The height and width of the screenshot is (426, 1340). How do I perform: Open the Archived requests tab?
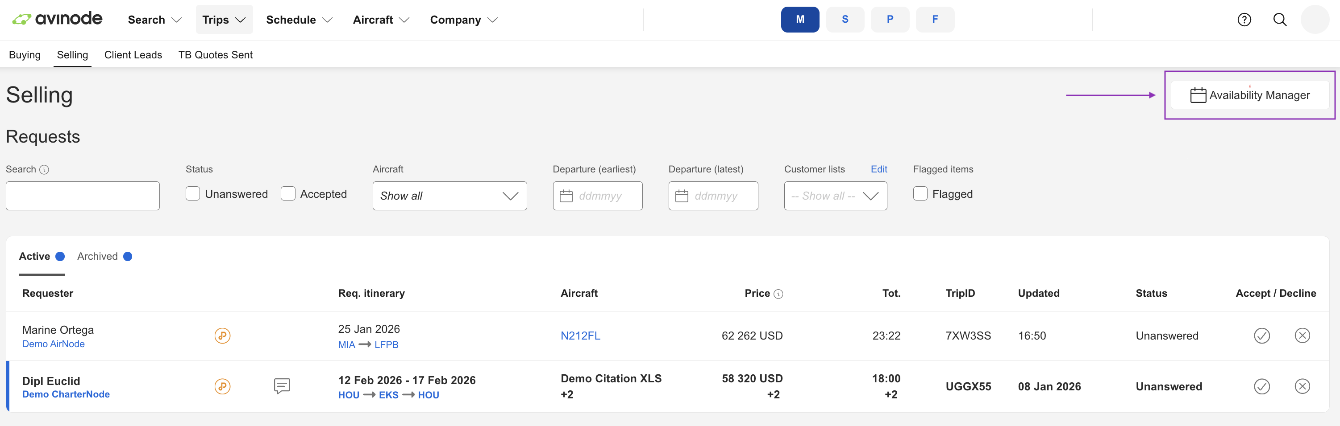coord(97,256)
